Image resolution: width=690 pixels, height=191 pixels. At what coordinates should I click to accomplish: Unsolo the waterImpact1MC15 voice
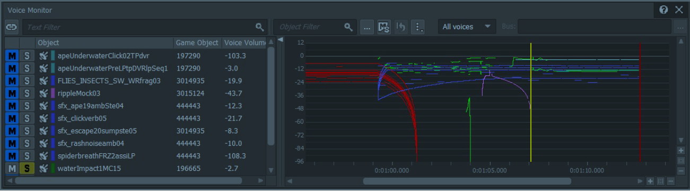tap(27, 169)
